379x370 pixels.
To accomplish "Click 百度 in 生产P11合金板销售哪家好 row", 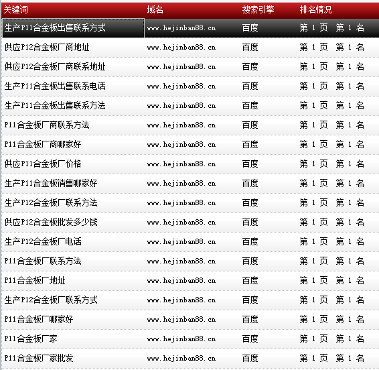I will click(x=250, y=183).
